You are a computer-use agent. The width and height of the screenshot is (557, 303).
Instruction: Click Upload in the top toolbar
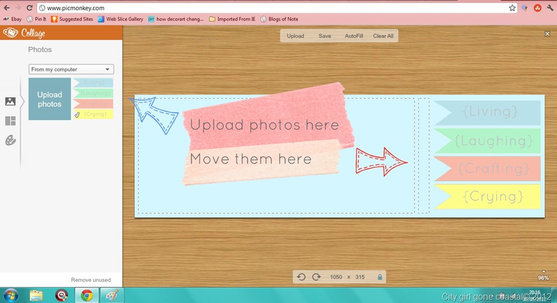pyautogui.click(x=295, y=36)
